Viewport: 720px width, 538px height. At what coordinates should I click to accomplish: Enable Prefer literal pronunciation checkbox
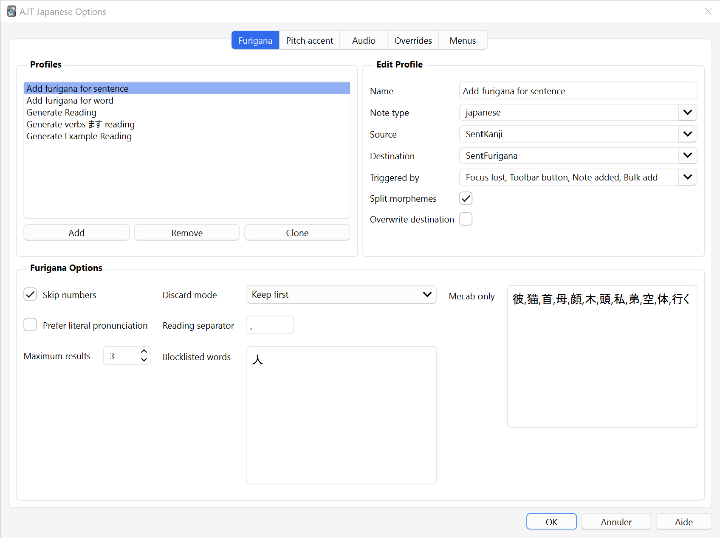(30, 325)
